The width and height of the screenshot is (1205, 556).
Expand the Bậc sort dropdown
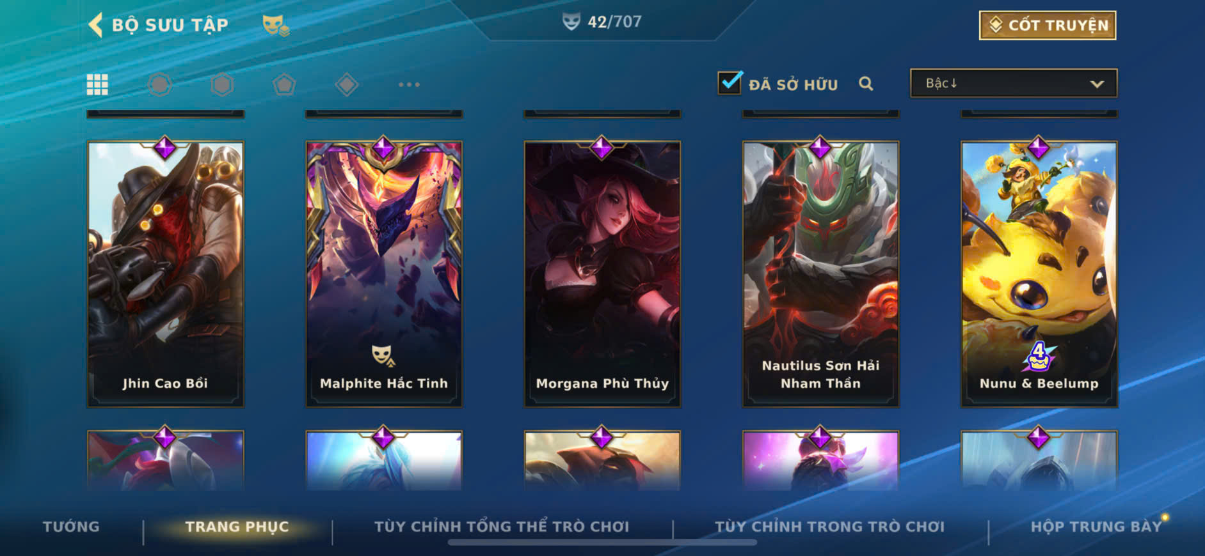point(1014,83)
